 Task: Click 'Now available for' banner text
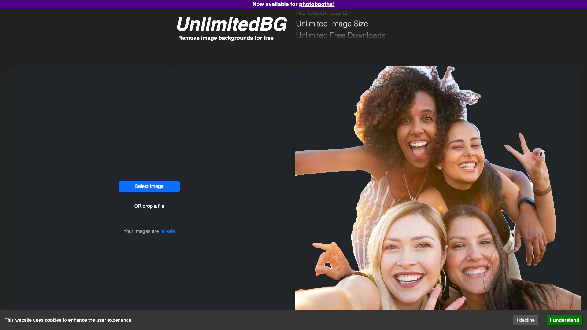coord(275,4)
